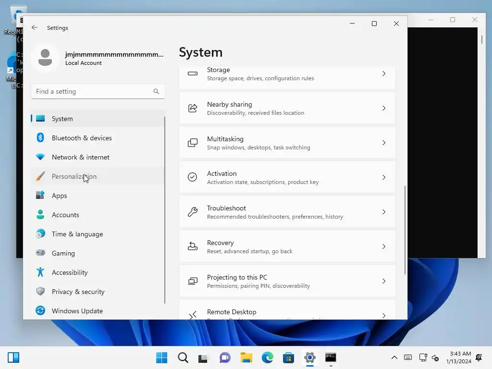Expand Troubleshoot chevron

point(384,212)
